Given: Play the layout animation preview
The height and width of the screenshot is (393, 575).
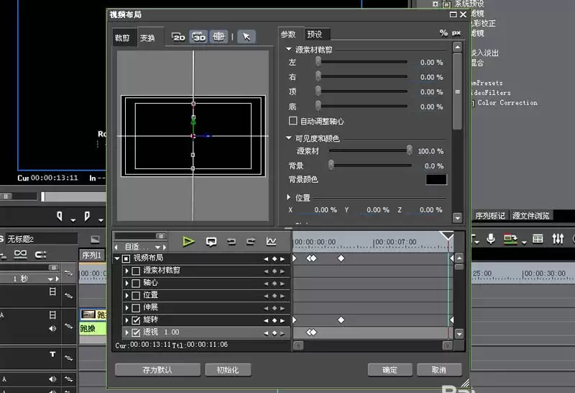Looking at the screenshot, I should tap(188, 241).
